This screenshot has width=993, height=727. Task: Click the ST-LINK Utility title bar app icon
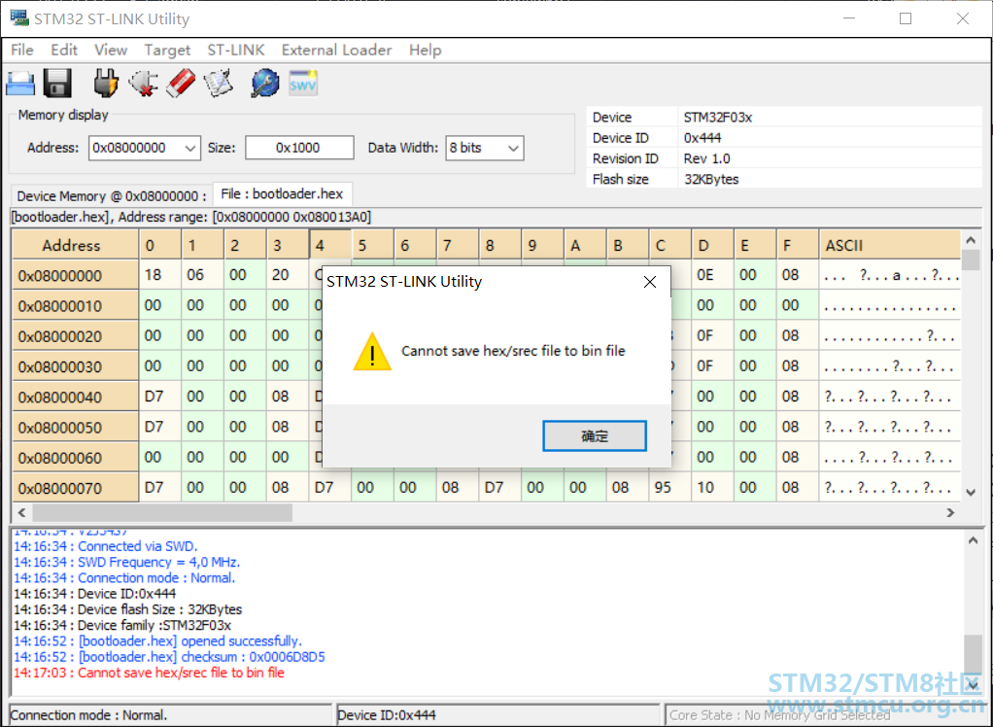19,17
